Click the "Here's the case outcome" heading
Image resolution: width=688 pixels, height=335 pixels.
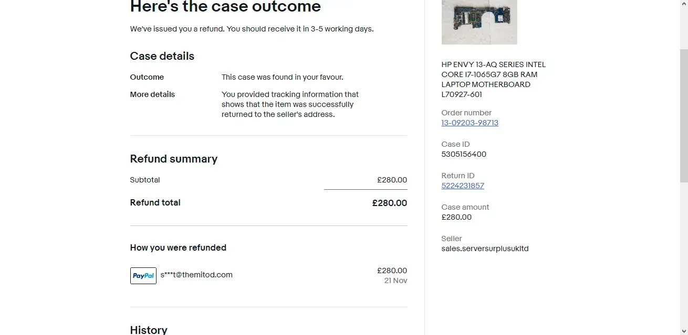[225, 7]
